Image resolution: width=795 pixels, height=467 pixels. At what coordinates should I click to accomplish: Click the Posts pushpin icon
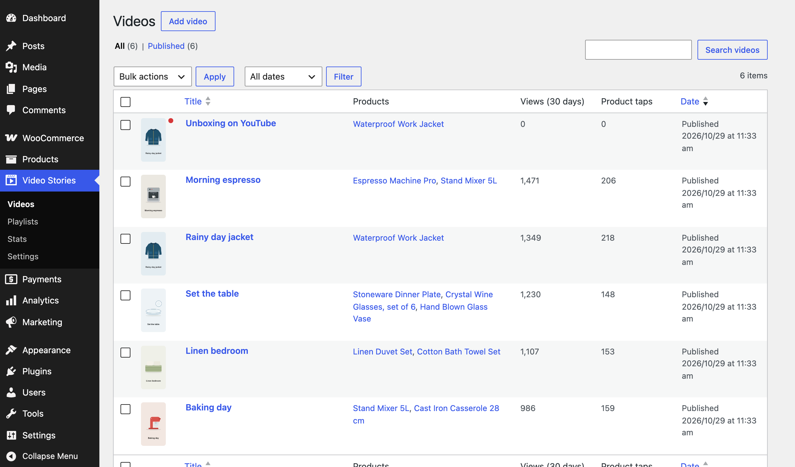pyautogui.click(x=11, y=46)
